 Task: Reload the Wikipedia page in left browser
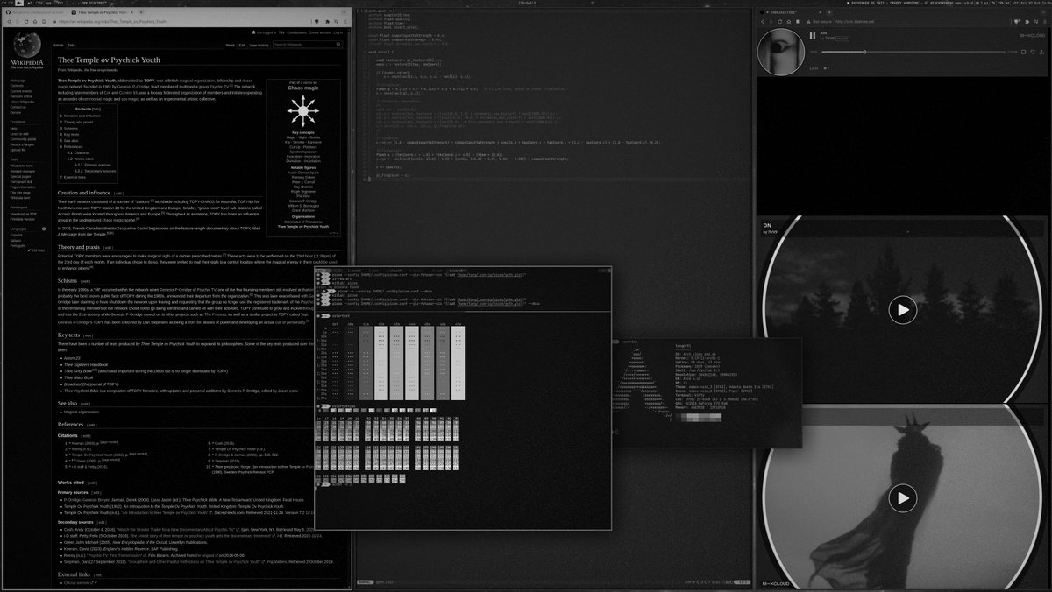tap(26, 21)
